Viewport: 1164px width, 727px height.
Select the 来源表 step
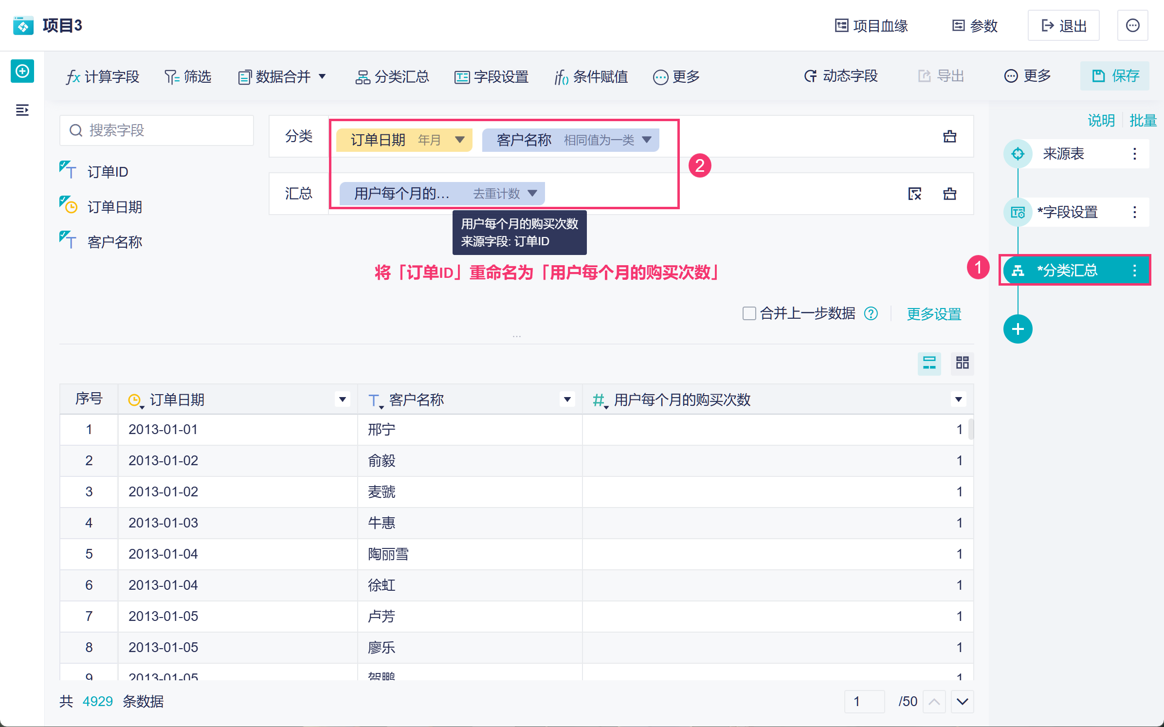(x=1063, y=154)
